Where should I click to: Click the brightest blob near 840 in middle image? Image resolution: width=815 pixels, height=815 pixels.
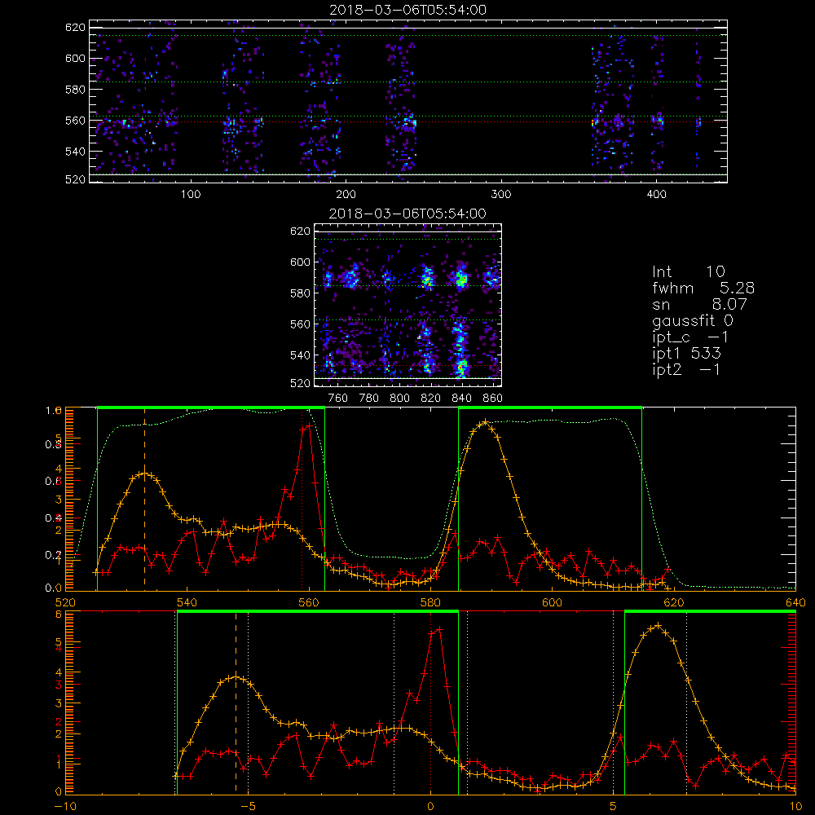[460, 280]
